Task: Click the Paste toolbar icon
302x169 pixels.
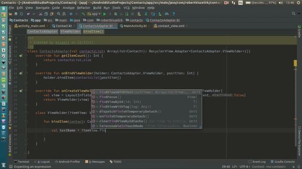Action: [51, 14]
